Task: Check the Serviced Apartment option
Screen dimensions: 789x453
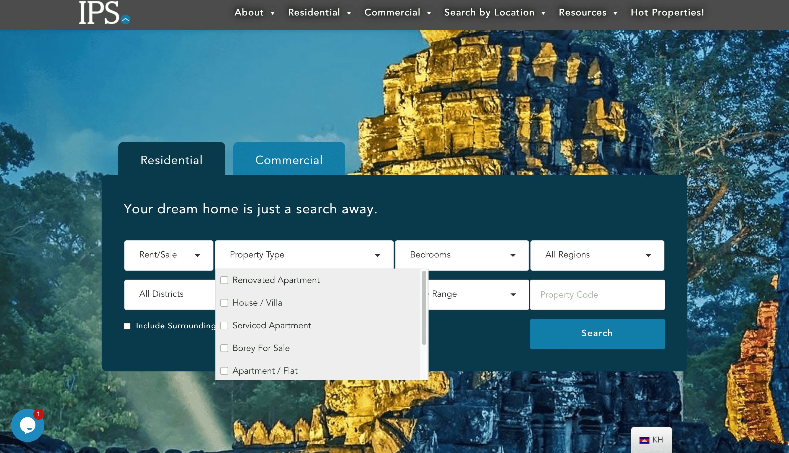Action: coord(225,326)
